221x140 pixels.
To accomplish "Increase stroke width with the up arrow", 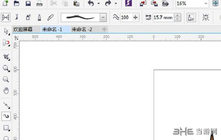I will [x=178, y=15].
